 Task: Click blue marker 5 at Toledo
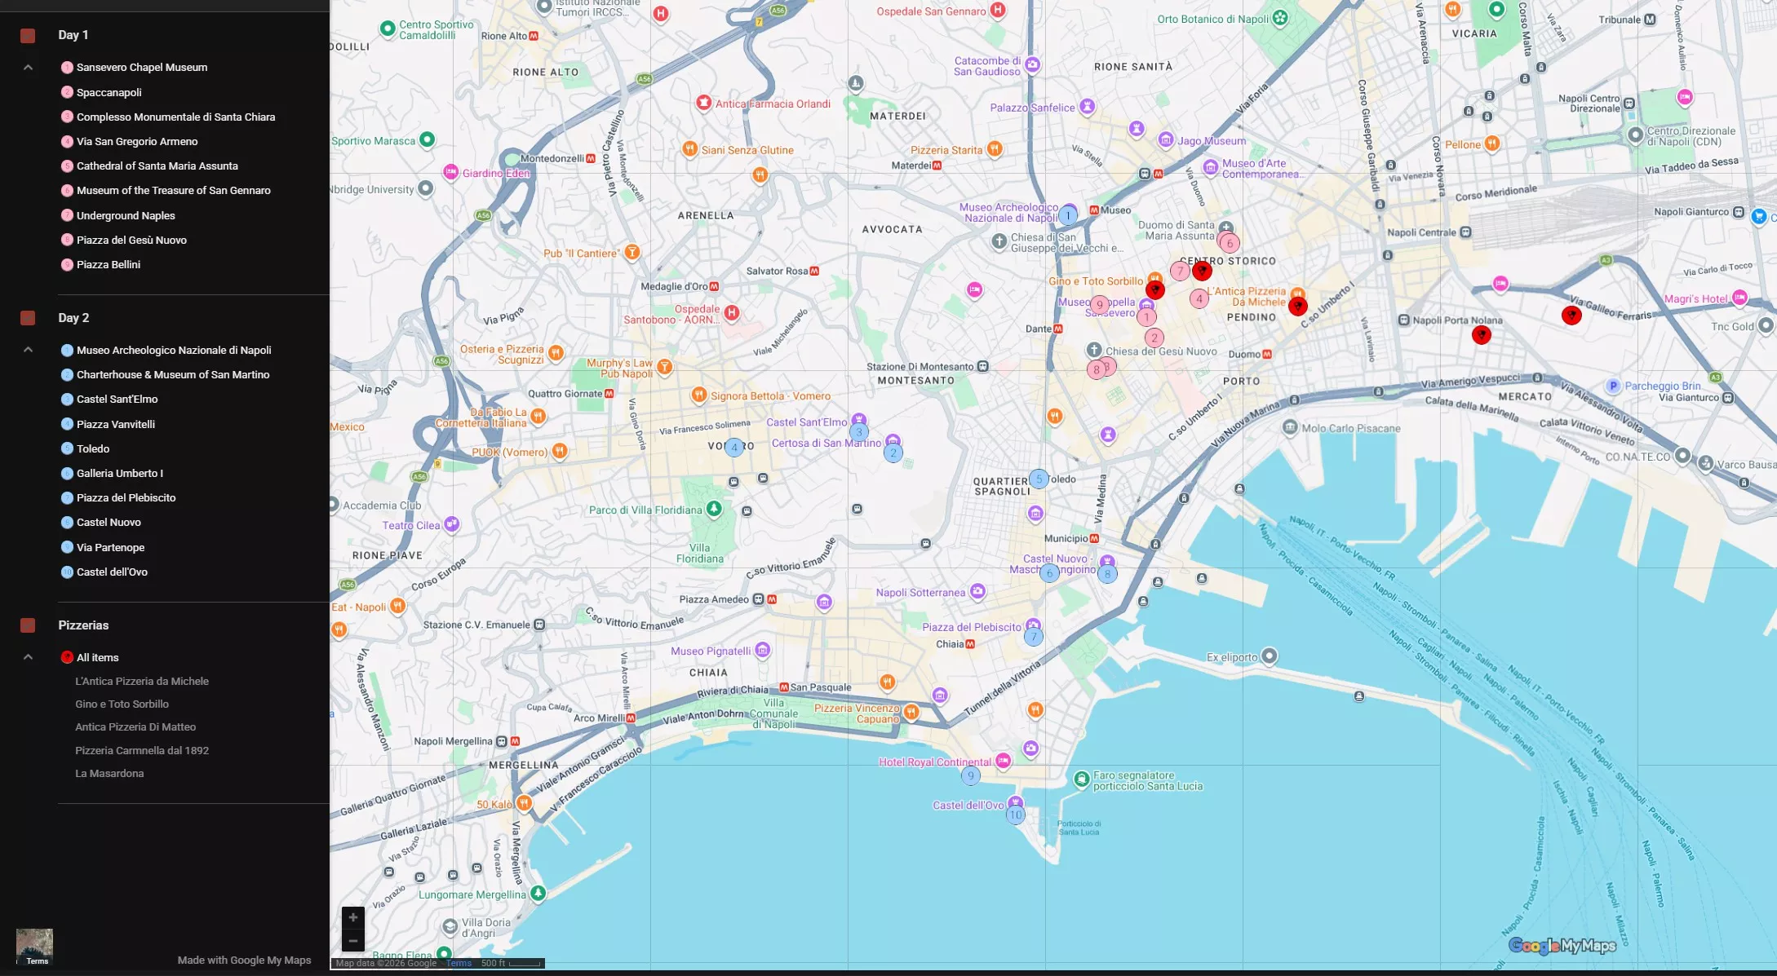pos(1039,479)
